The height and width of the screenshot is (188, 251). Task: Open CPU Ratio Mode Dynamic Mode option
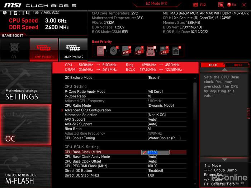(x=161, y=106)
